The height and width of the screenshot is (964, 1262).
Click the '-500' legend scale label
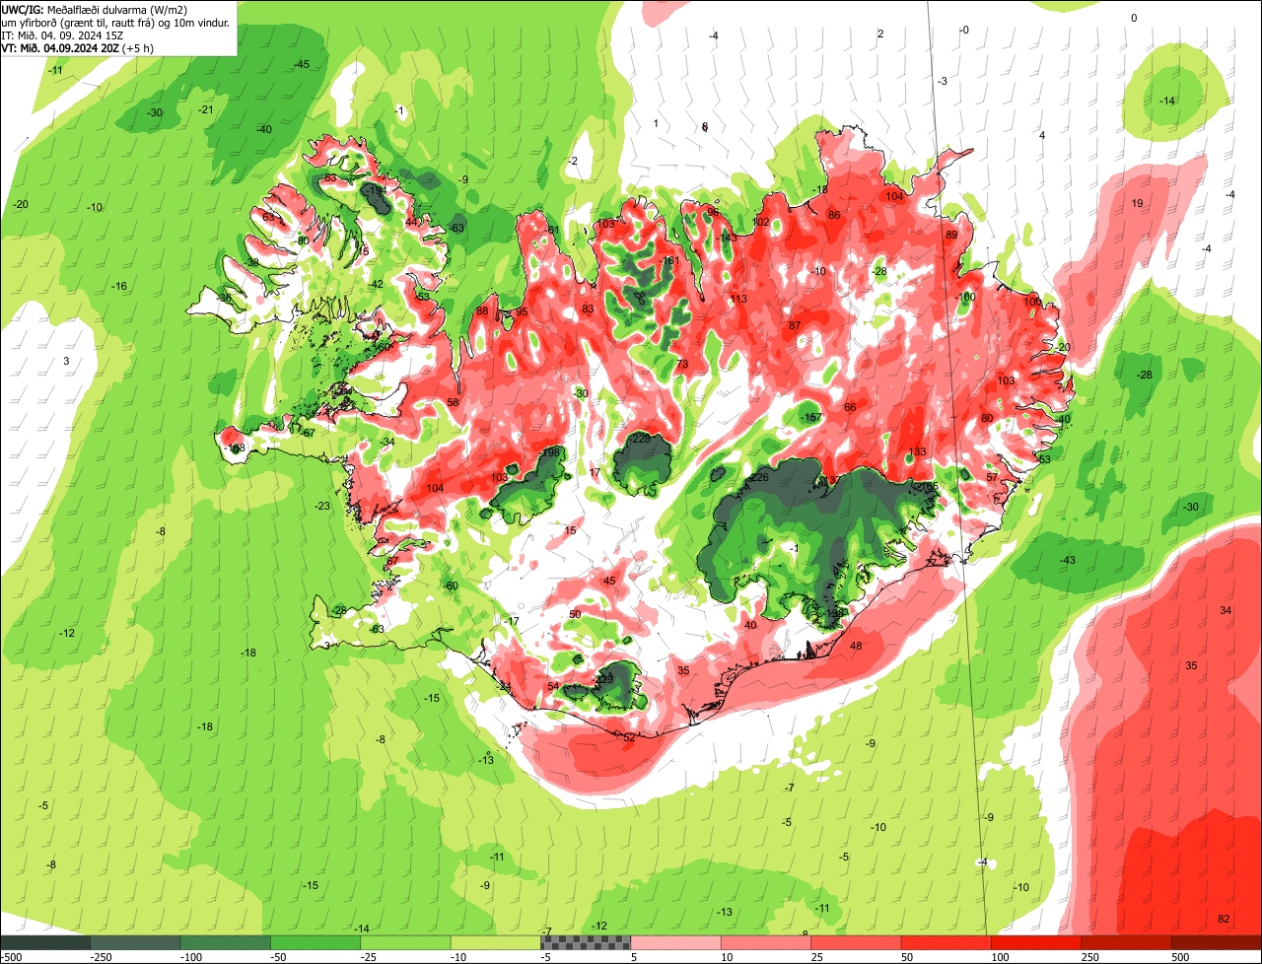pos(11,957)
